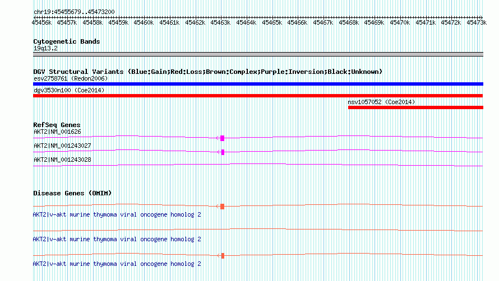Click the Disease Genes (OMIM) track title
Screen dimensions: 499x281
pyautogui.click(x=72, y=193)
